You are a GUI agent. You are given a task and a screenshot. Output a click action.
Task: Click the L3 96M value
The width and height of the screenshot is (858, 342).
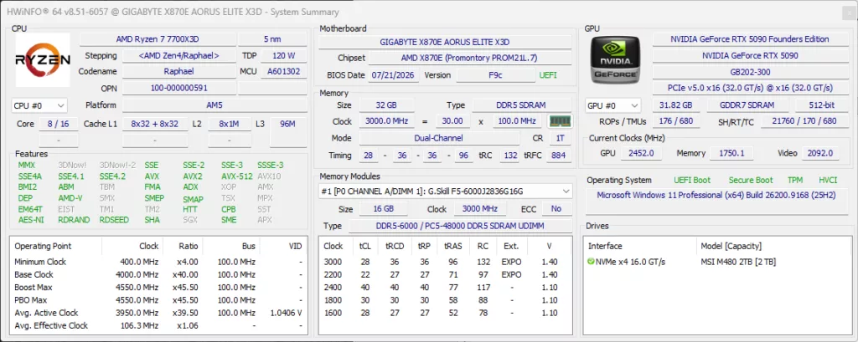(288, 124)
